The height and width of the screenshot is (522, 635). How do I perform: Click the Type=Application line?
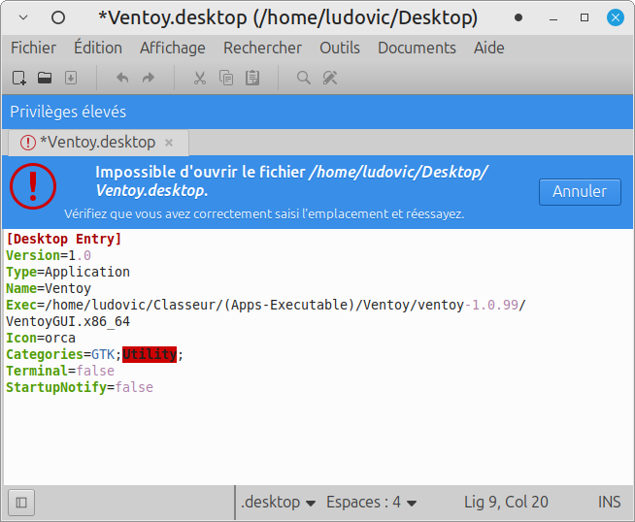tap(68, 272)
